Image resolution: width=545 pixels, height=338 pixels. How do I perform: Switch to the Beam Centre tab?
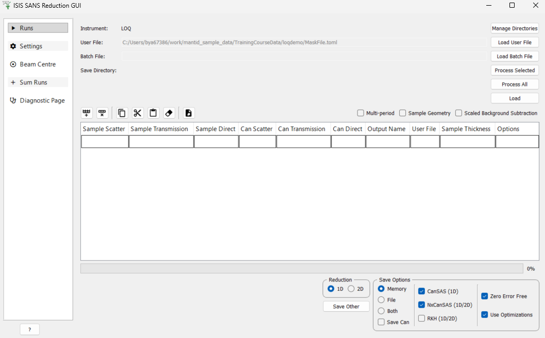click(x=38, y=64)
